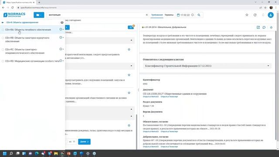Show info for CEn>RA item
279x157 pixels.
pyautogui.click(x=61, y=29)
